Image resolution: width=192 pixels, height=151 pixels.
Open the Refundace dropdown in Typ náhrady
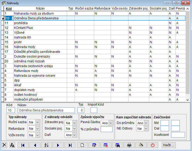(37, 128)
